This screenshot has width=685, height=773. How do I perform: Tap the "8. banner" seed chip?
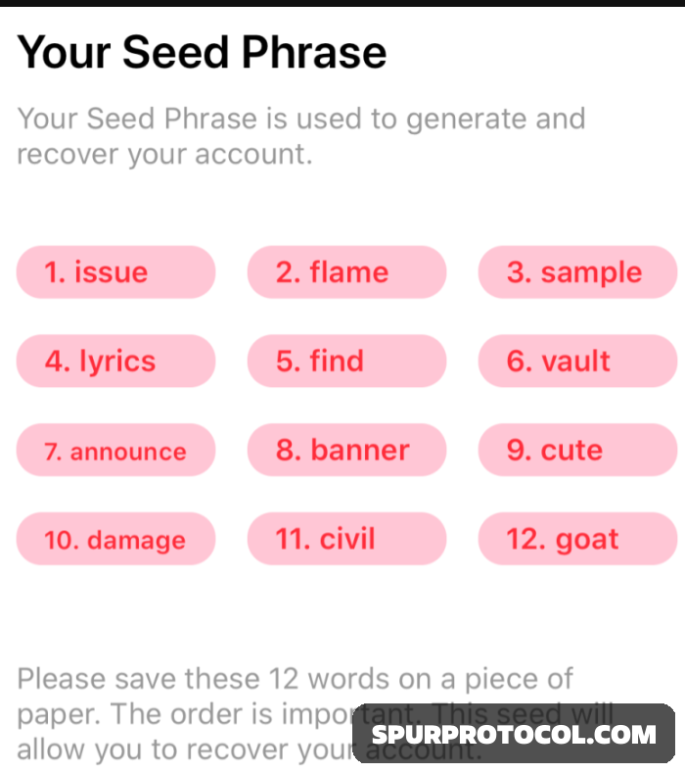click(x=346, y=451)
